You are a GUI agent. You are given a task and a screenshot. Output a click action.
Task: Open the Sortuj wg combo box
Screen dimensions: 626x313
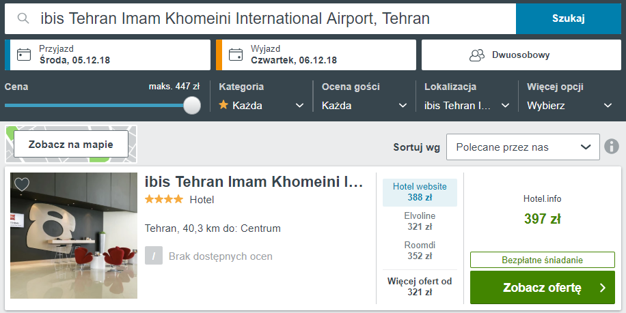[x=523, y=147]
